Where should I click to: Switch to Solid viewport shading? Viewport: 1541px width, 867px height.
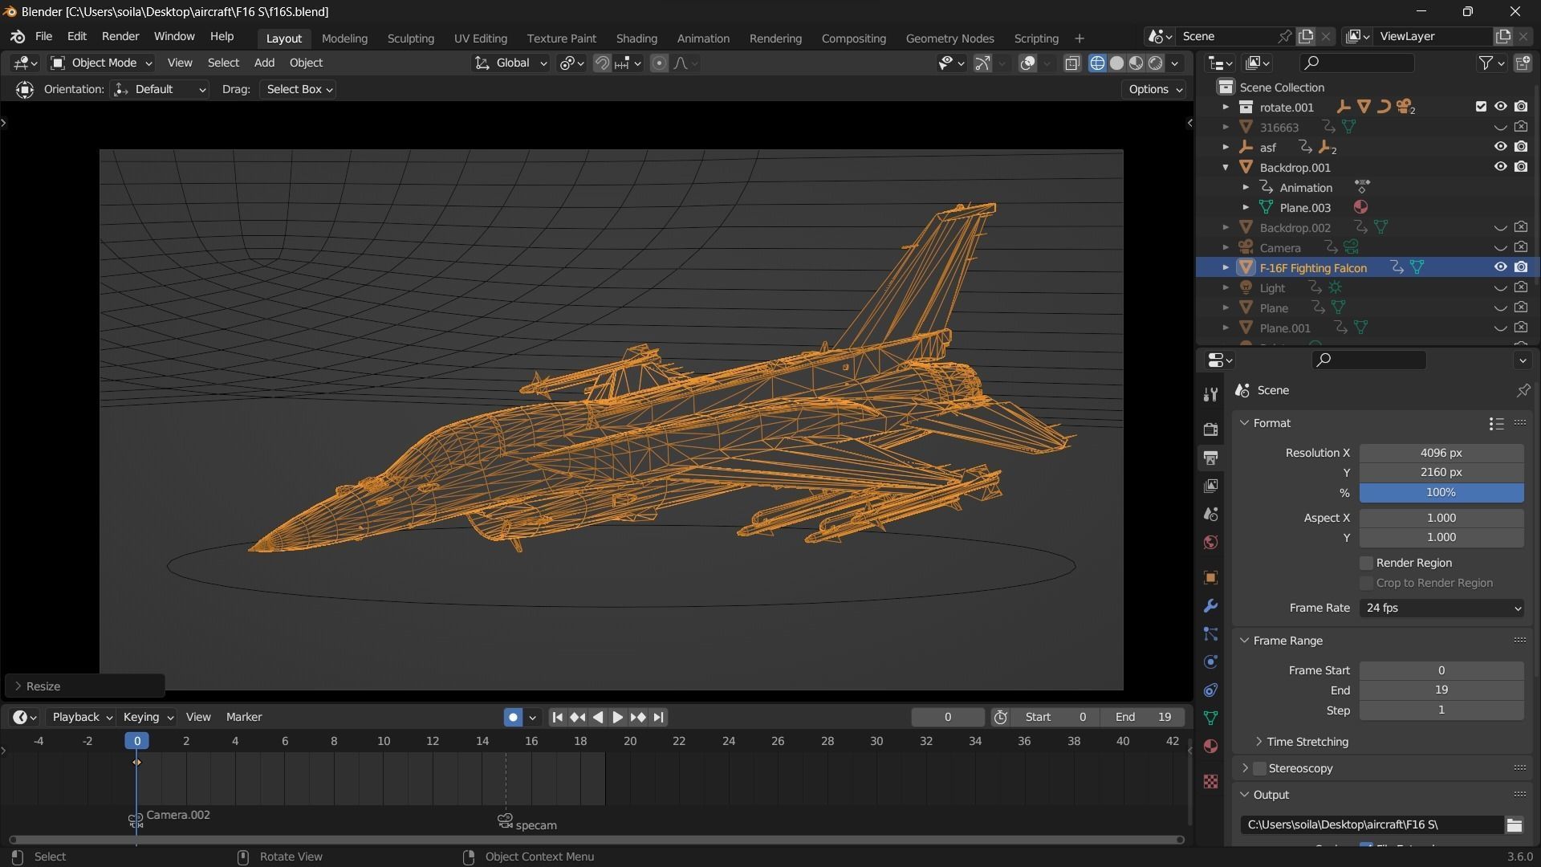pos(1116,63)
